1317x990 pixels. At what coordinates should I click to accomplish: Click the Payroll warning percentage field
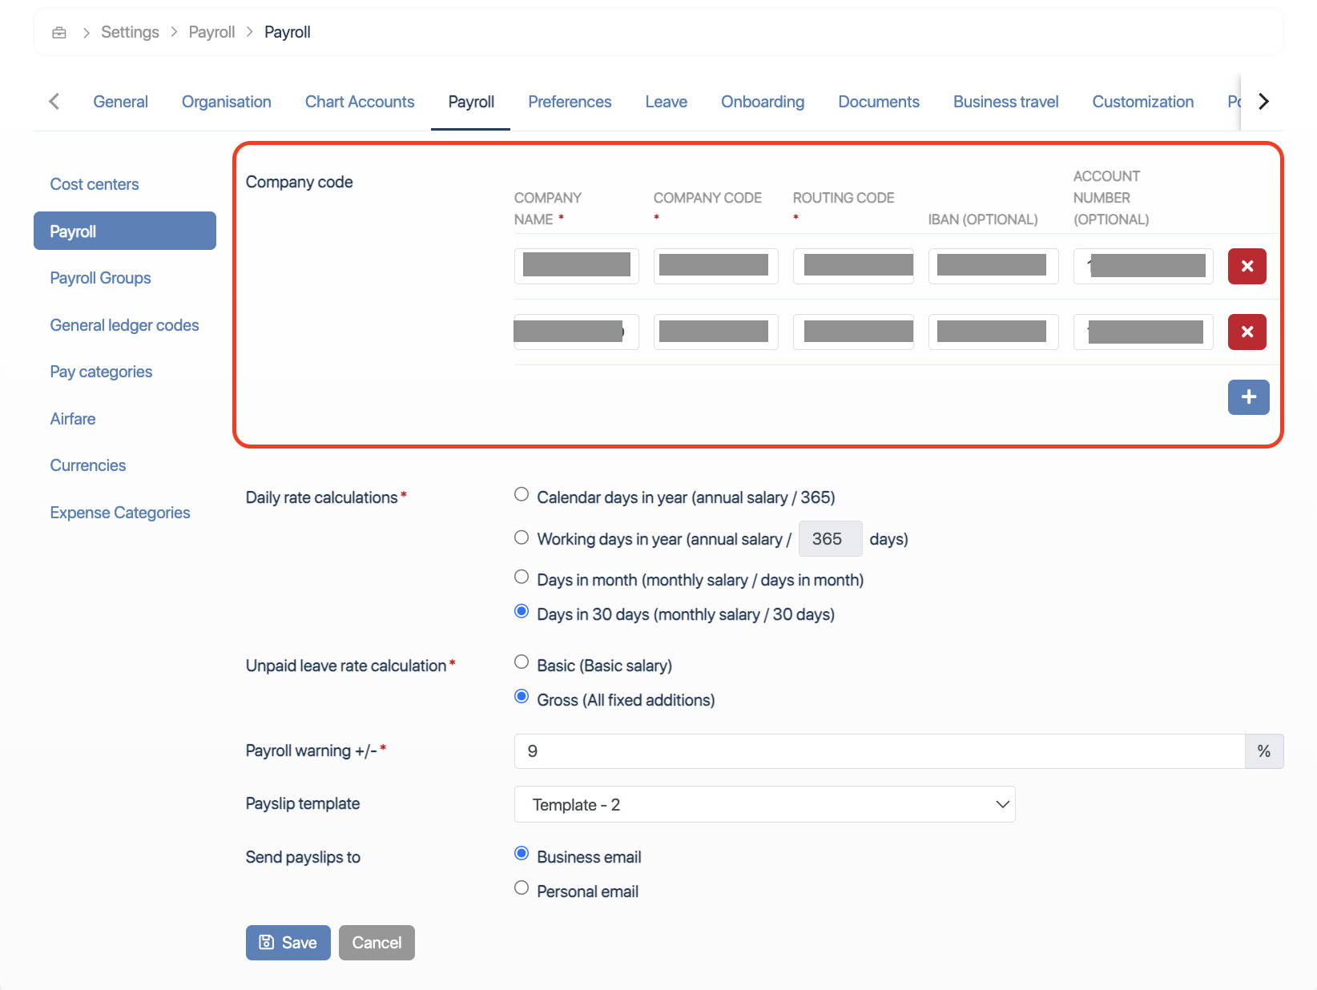[x=879, y=751]
